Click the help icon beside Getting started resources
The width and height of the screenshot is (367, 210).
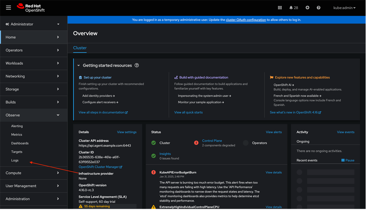pyautogui.click(x=137, y=65)
